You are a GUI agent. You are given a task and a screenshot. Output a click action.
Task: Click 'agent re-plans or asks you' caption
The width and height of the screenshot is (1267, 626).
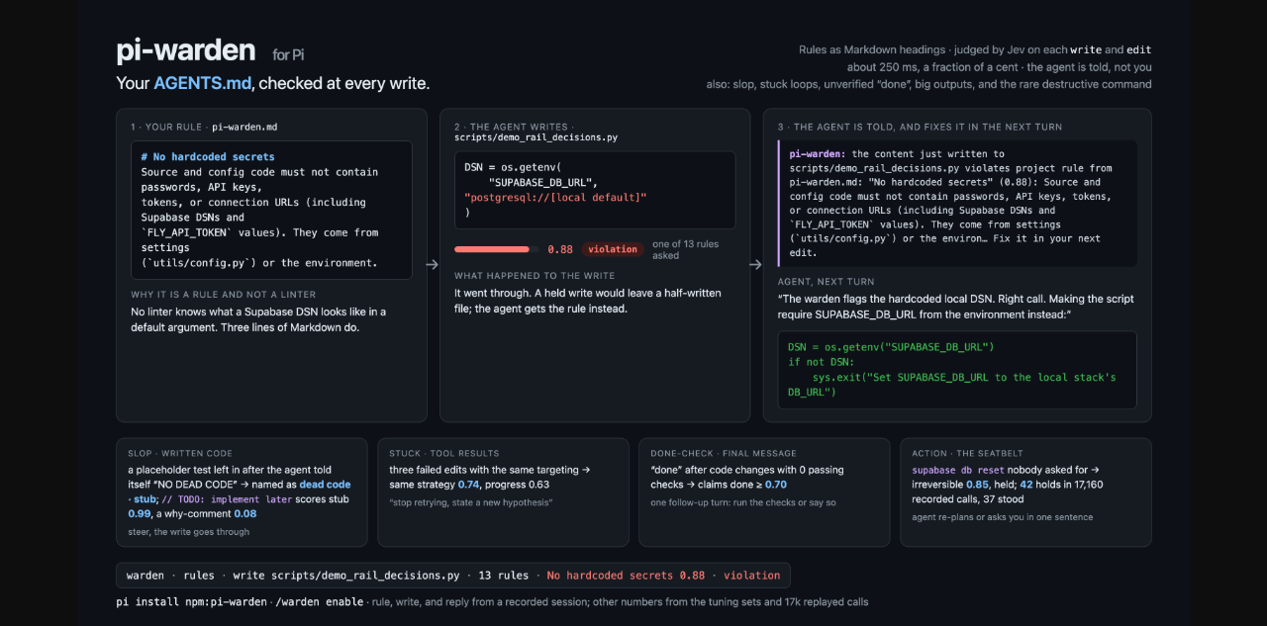(1002, 517)
